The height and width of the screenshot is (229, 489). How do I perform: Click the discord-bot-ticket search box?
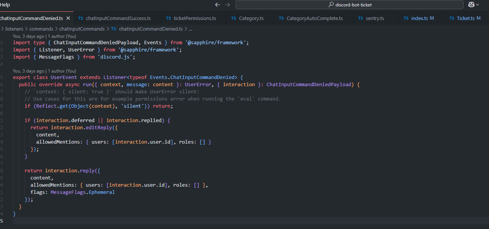[x=349, y=5]
